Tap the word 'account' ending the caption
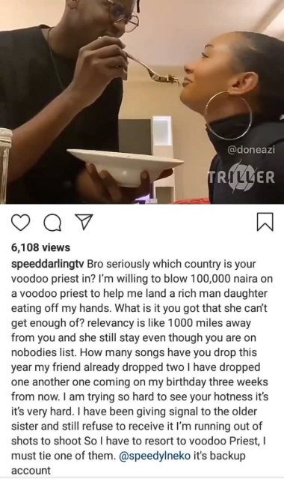Viewport: 284px width, 479px height. tap(31, 471)
